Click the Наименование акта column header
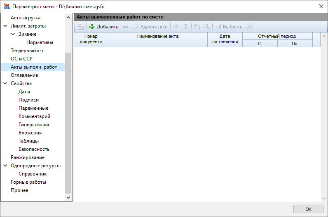The height and width of the screenshot is (217, 328). tap(158, 39)
